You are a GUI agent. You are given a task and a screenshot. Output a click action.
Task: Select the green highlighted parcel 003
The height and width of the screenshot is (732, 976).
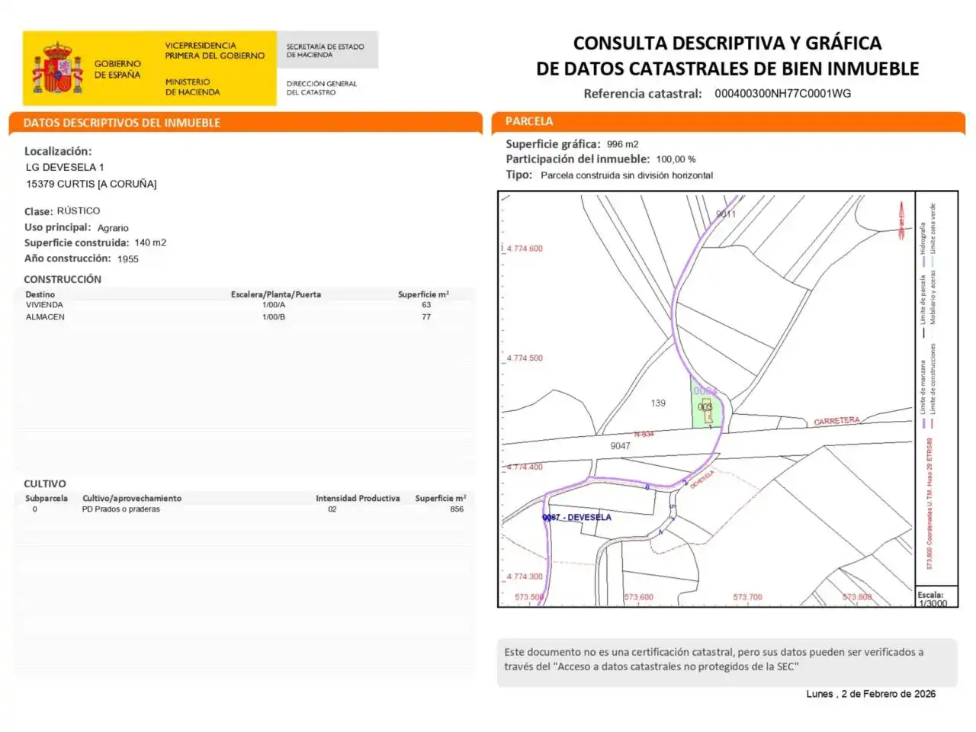pos(706,403)
